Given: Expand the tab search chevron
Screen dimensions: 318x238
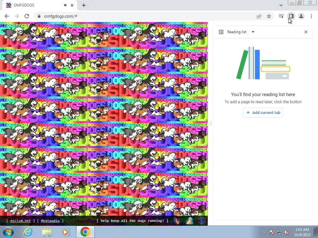Looking at the screenshot, I should (x=281, y=5).
